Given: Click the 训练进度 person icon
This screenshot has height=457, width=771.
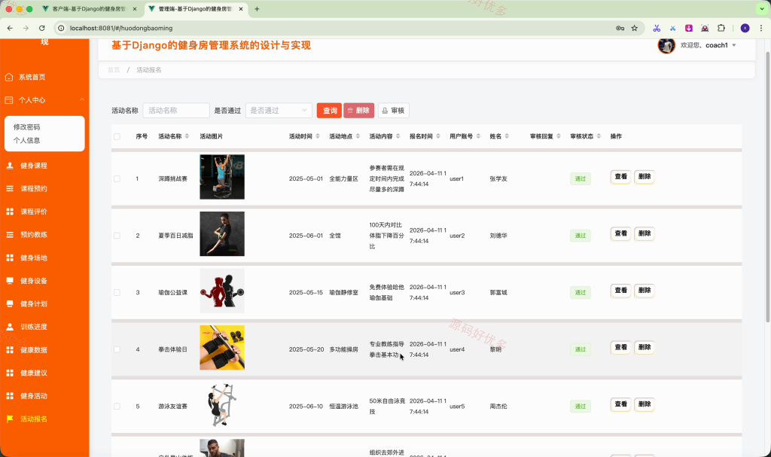Looking at the screenshot, I should (x=9, y=327).
